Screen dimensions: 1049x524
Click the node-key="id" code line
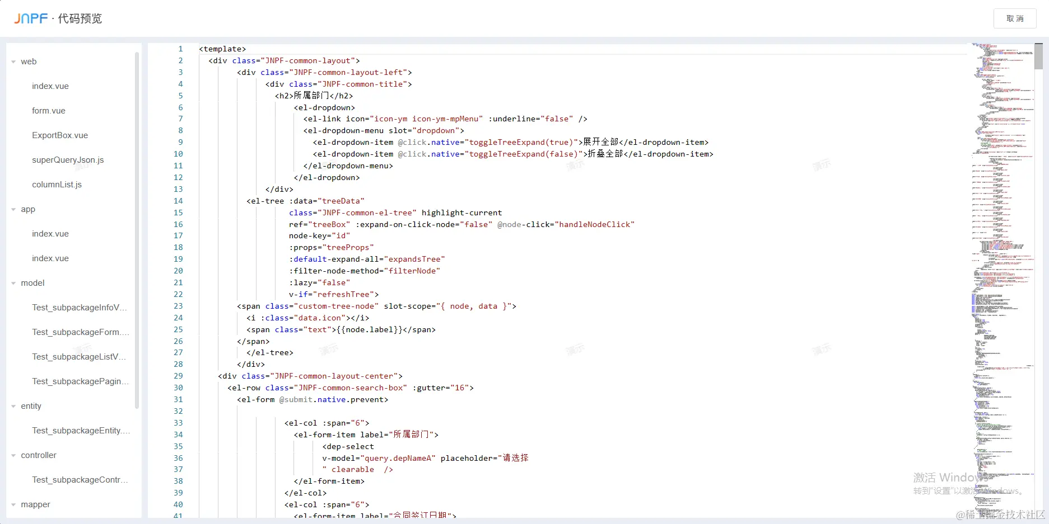coord(319,236)
